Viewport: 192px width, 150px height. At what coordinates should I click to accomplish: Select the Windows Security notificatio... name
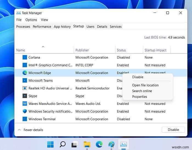[50, 111]
